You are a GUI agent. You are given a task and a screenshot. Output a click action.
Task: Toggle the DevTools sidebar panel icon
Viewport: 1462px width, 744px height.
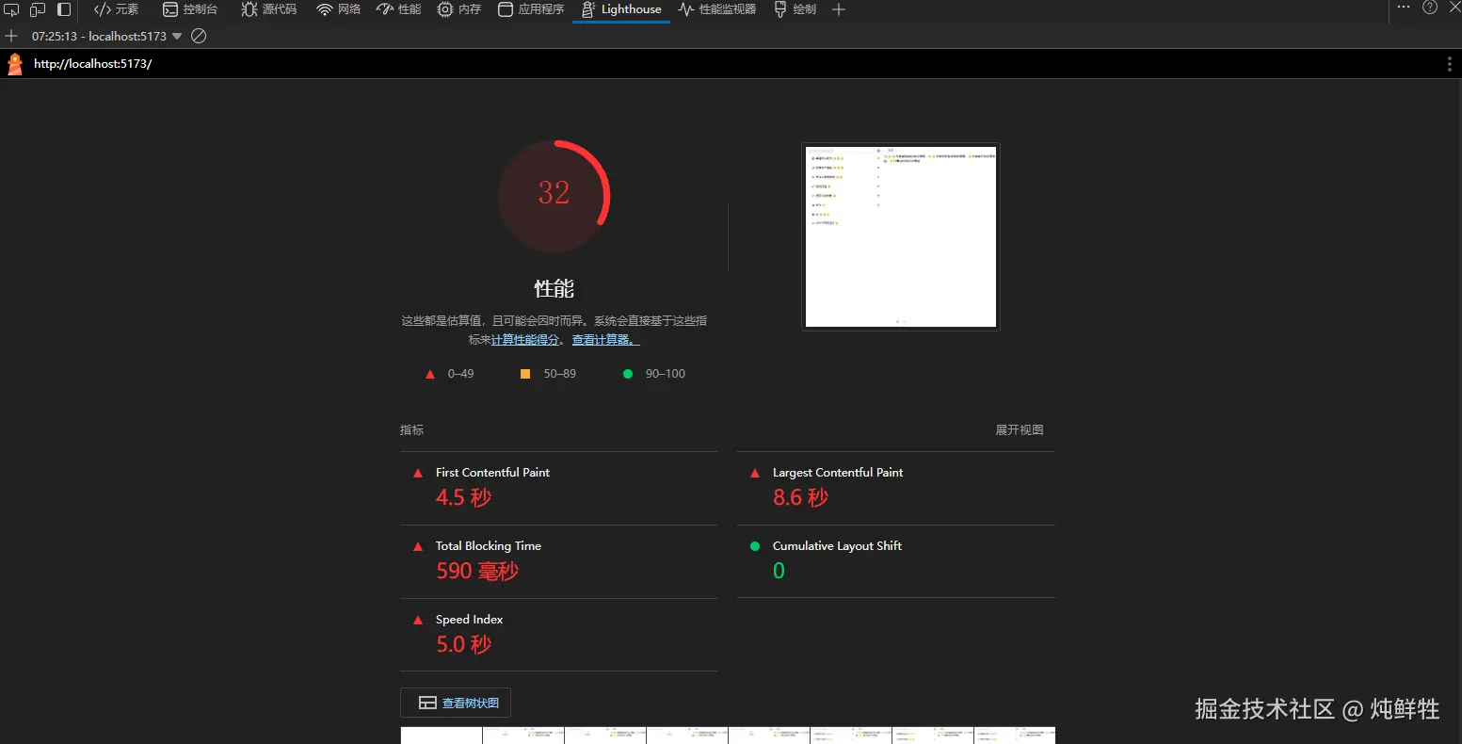pos(64,9)
